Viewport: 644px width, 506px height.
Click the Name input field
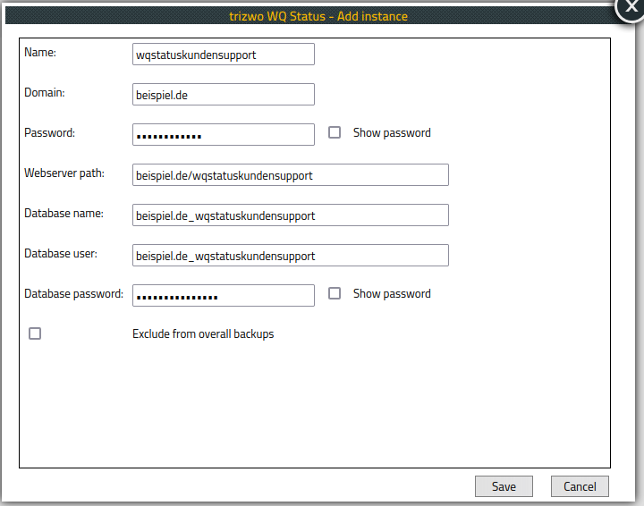(x=224, y=55)
